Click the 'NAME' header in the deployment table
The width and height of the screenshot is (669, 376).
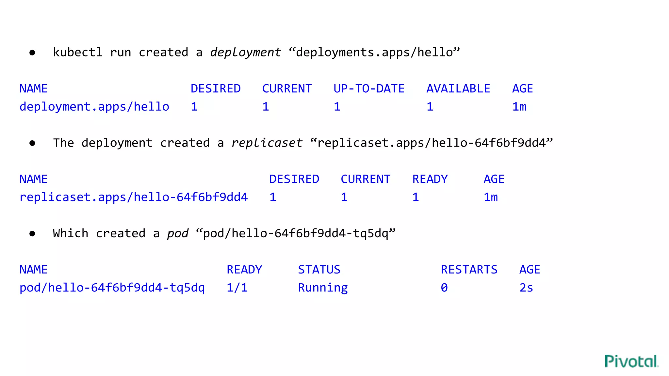click(x=33, y=89)
